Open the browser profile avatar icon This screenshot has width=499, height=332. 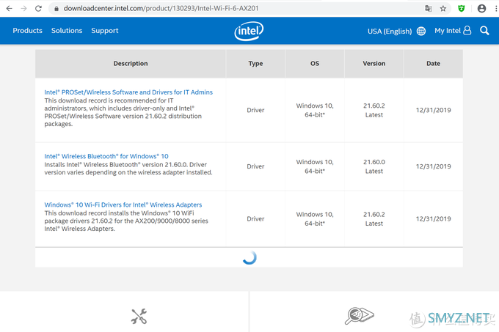click(x=481, y=9)
